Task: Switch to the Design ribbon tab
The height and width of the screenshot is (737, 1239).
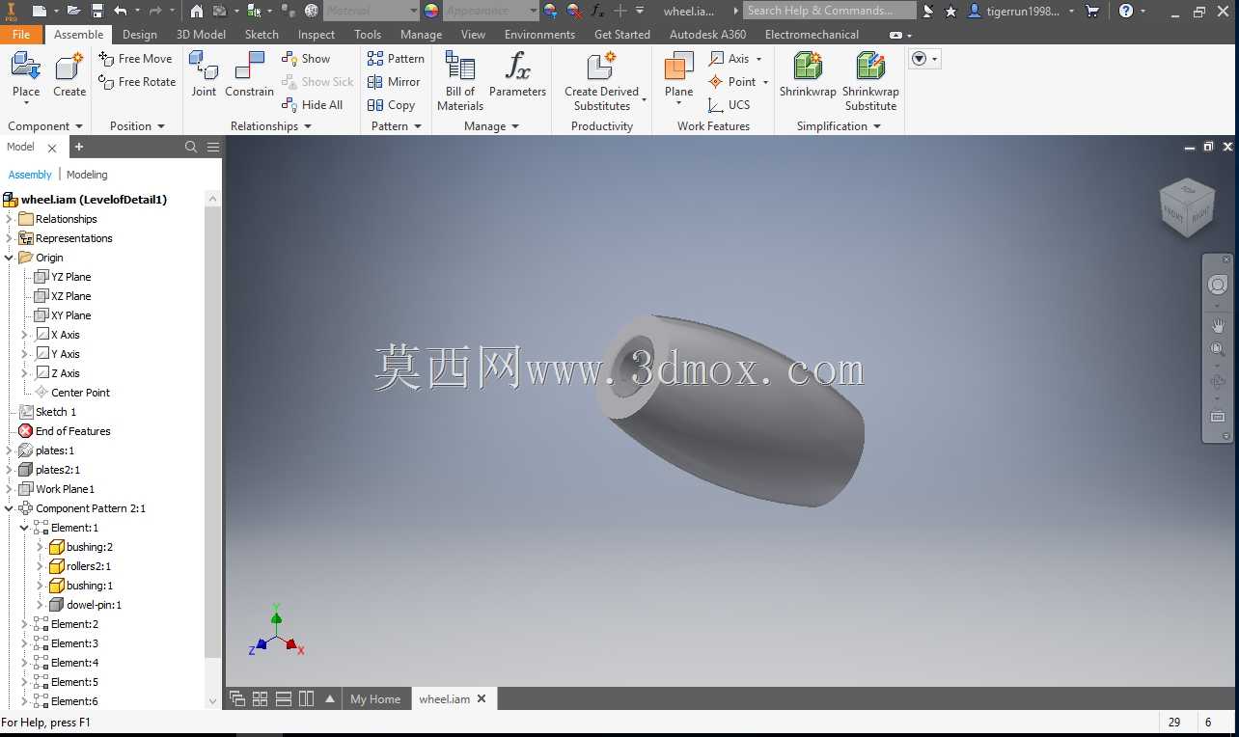Action: [140, 35]
